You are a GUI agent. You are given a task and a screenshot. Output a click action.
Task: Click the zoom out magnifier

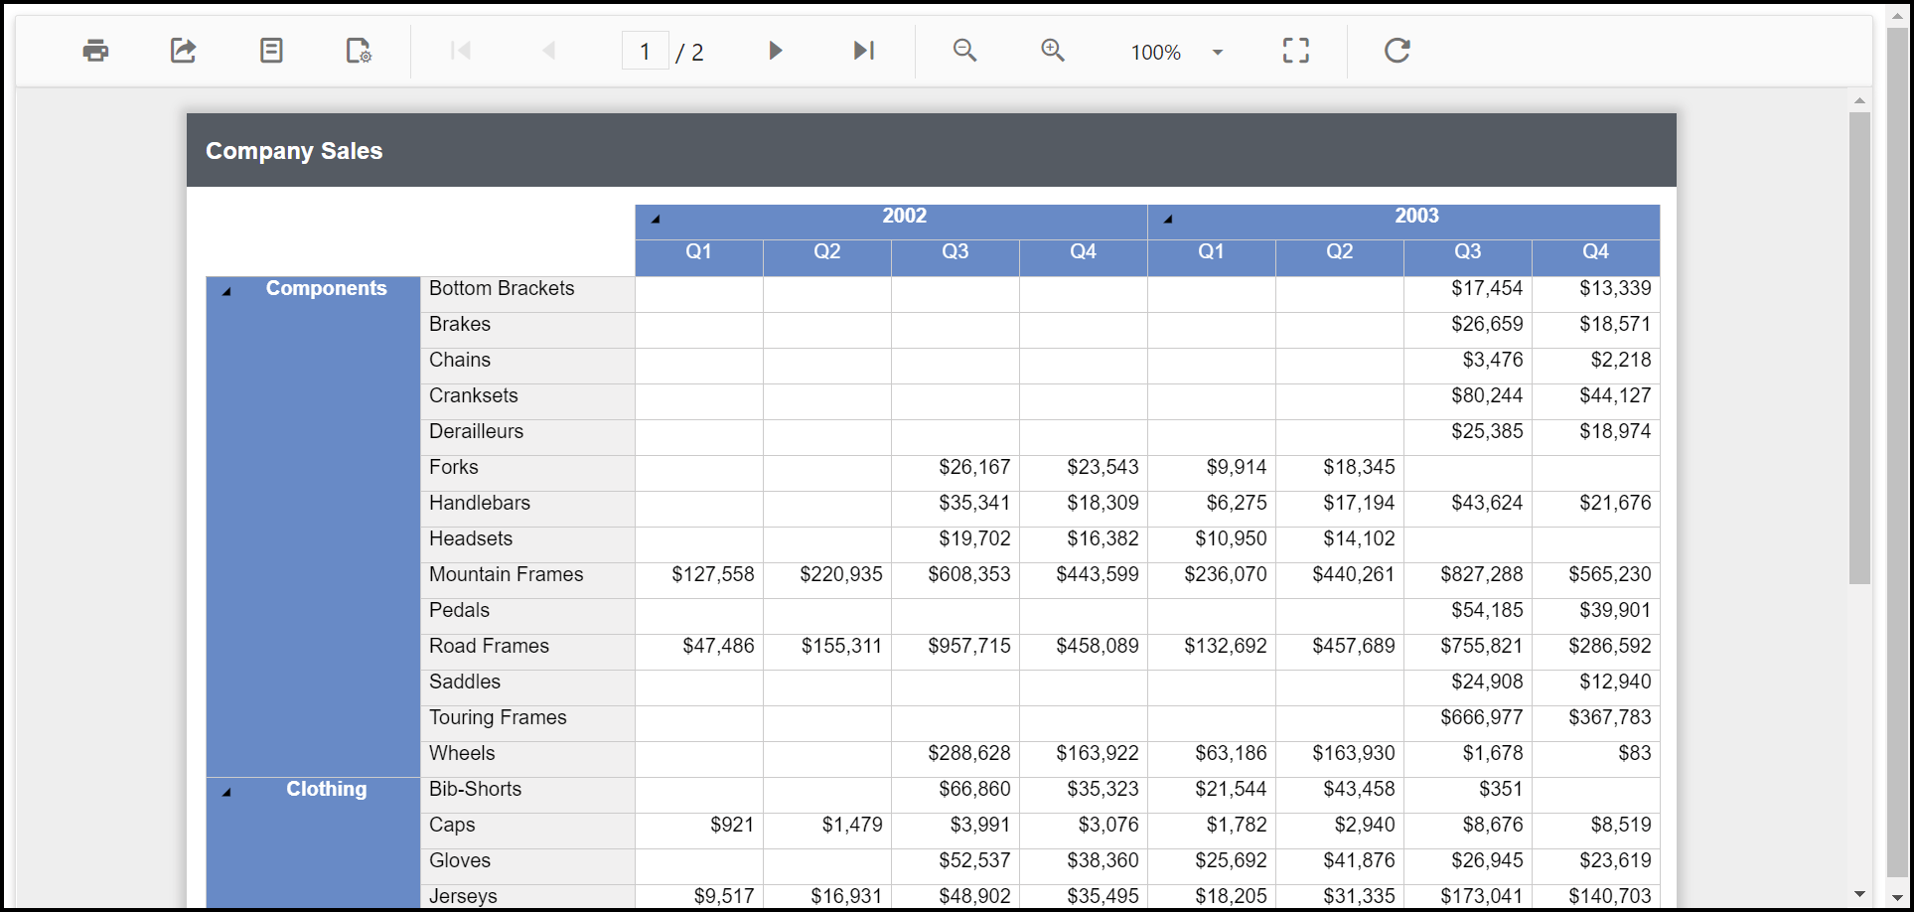point(965,51)
